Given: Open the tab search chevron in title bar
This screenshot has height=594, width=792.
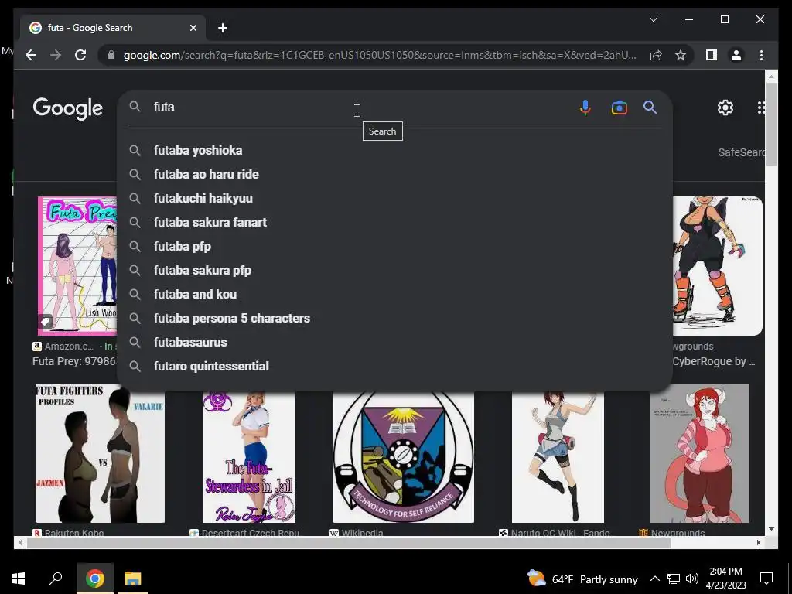Looking at the screenshot, I should [653, 19].
